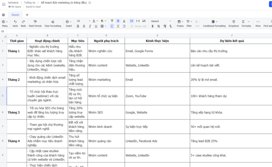Click the Tháng 1 cell
The width and height of the screenshot is (272, 167).
17,51
